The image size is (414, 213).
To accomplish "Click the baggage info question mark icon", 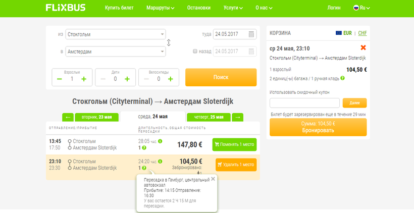I will 342,78.
